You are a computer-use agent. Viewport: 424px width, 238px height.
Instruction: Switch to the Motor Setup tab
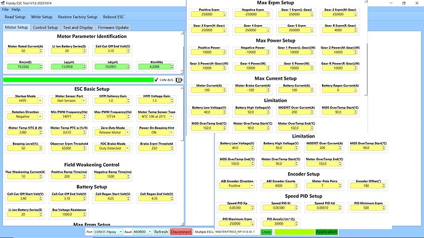tap(17, 27)
